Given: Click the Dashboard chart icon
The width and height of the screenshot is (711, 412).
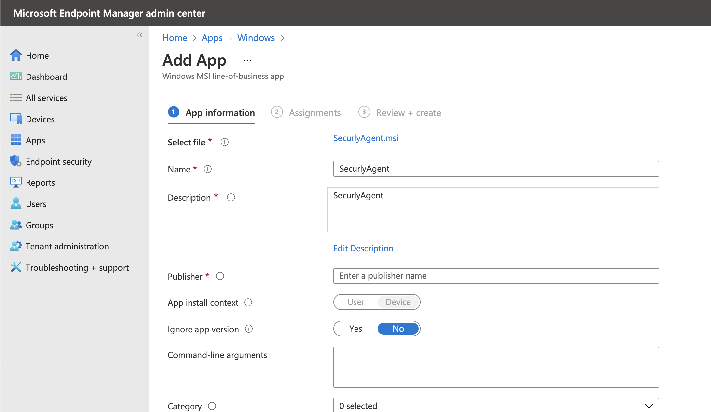Looking at the screenshot, I should [x=16, y=77].
